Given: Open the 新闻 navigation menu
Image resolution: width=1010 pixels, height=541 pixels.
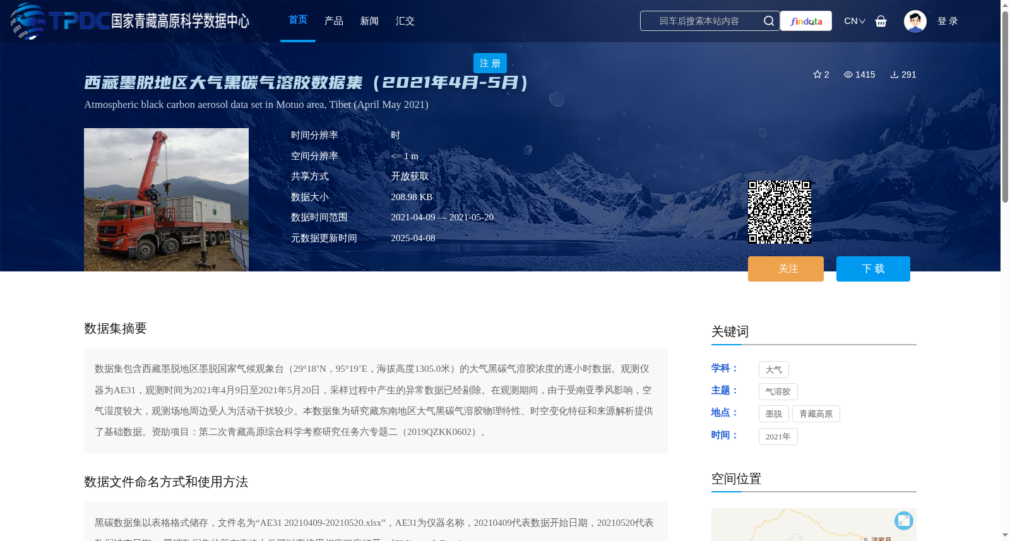Looking at the screenshot, I should tap(369, 21).
